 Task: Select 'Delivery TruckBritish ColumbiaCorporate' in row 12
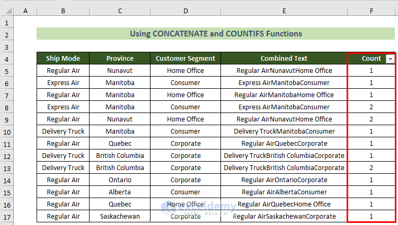click(284, 155)
